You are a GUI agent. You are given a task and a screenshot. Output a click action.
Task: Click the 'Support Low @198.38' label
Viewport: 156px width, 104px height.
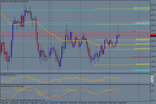tap(143, 64)
